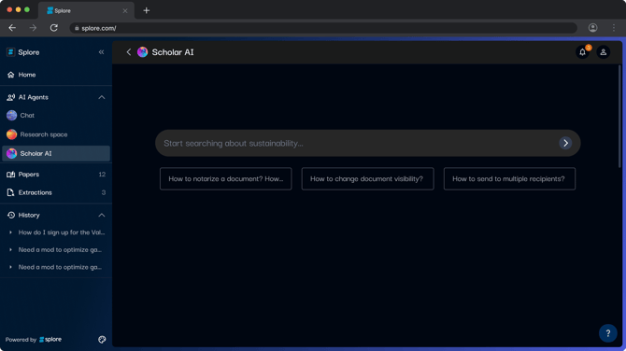Select 'How to send to multiple recipients?' suggestion
The height and width of the screenshot is (351, 626).
[509, 178]
